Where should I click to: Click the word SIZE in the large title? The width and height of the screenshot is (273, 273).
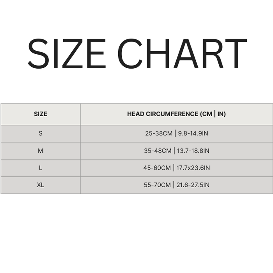66,54
